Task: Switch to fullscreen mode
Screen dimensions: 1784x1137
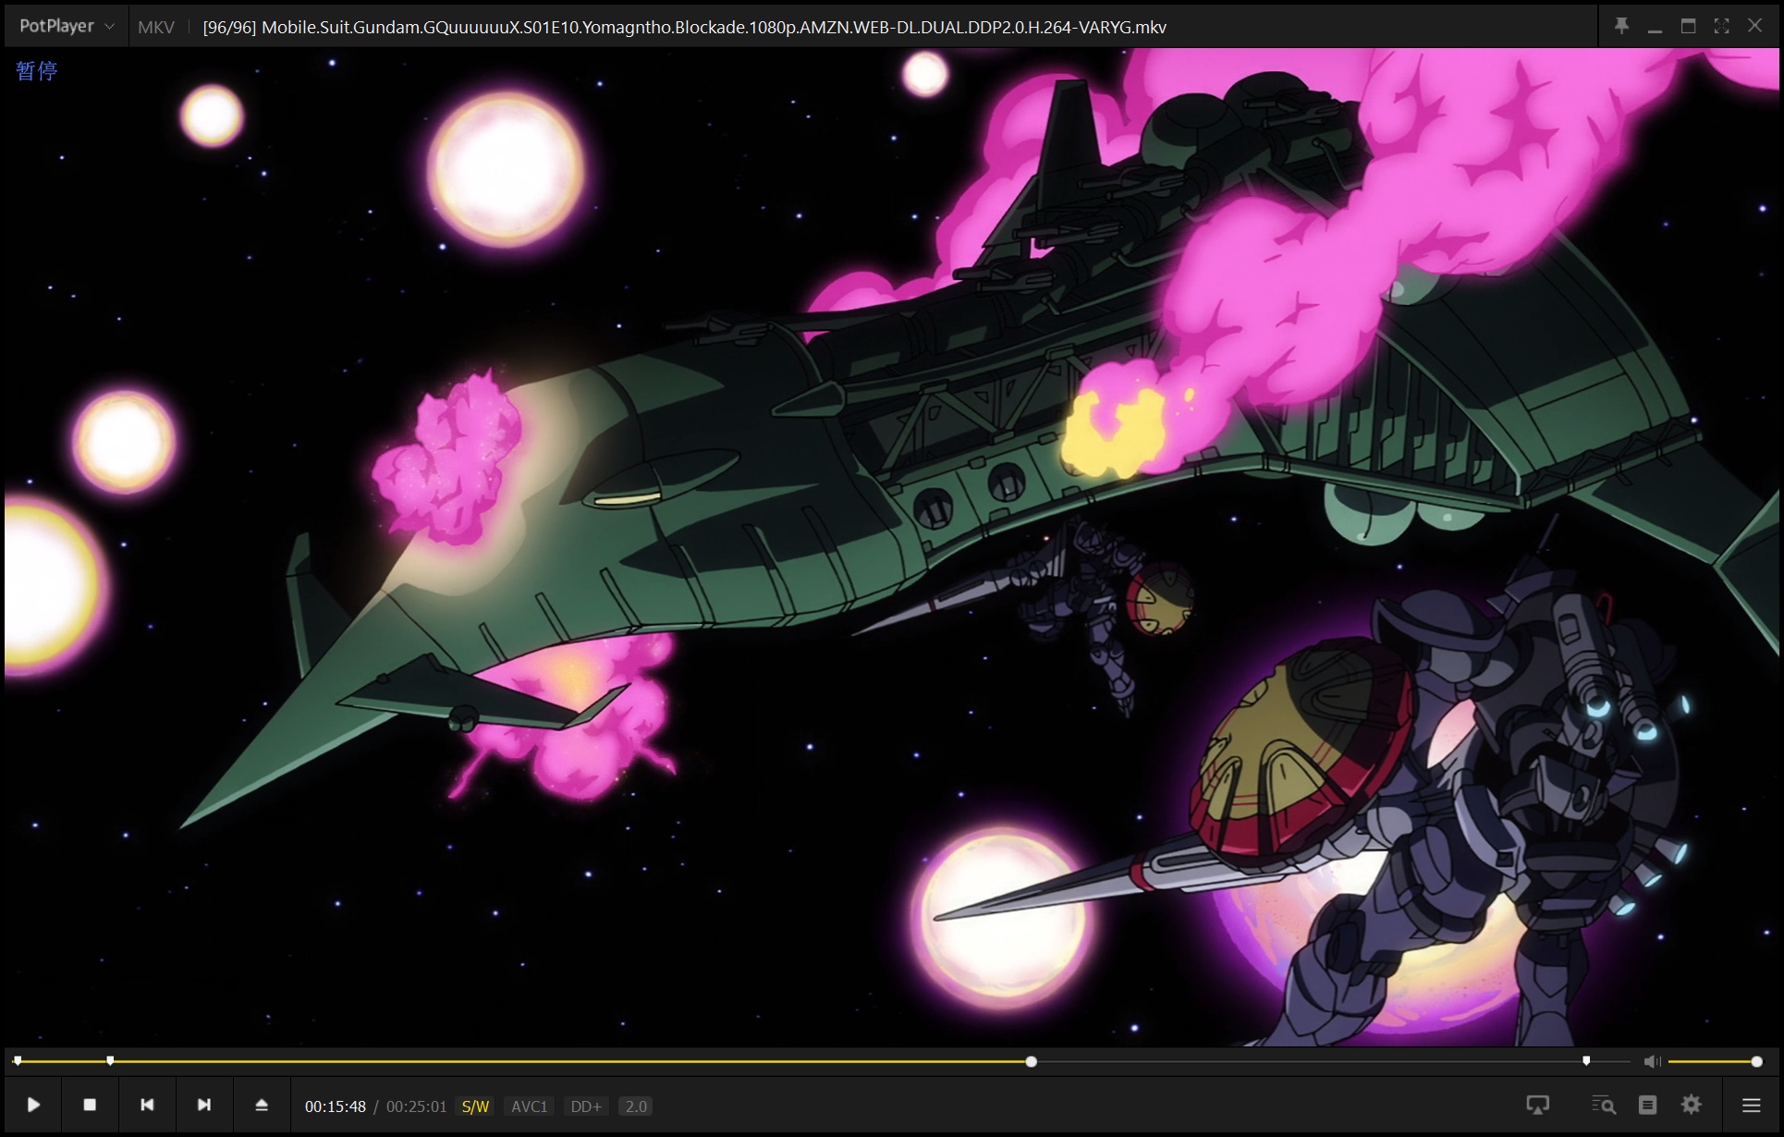Action: coord(1721,26)
